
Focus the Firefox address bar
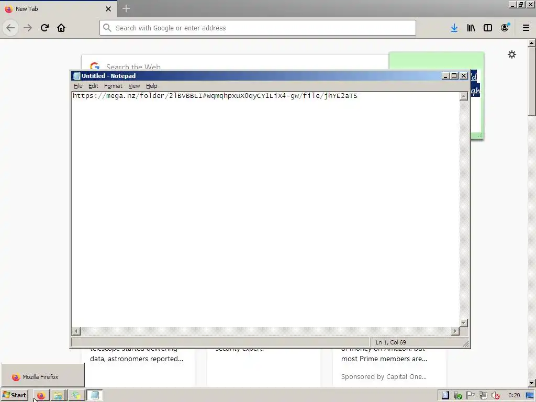coord(258,28)
